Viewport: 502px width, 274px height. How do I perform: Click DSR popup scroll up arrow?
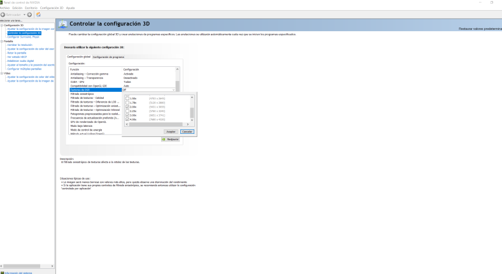(x=192, y=97)
